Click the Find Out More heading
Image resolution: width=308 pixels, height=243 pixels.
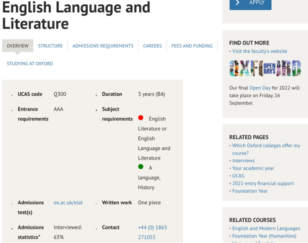point(249,43)
